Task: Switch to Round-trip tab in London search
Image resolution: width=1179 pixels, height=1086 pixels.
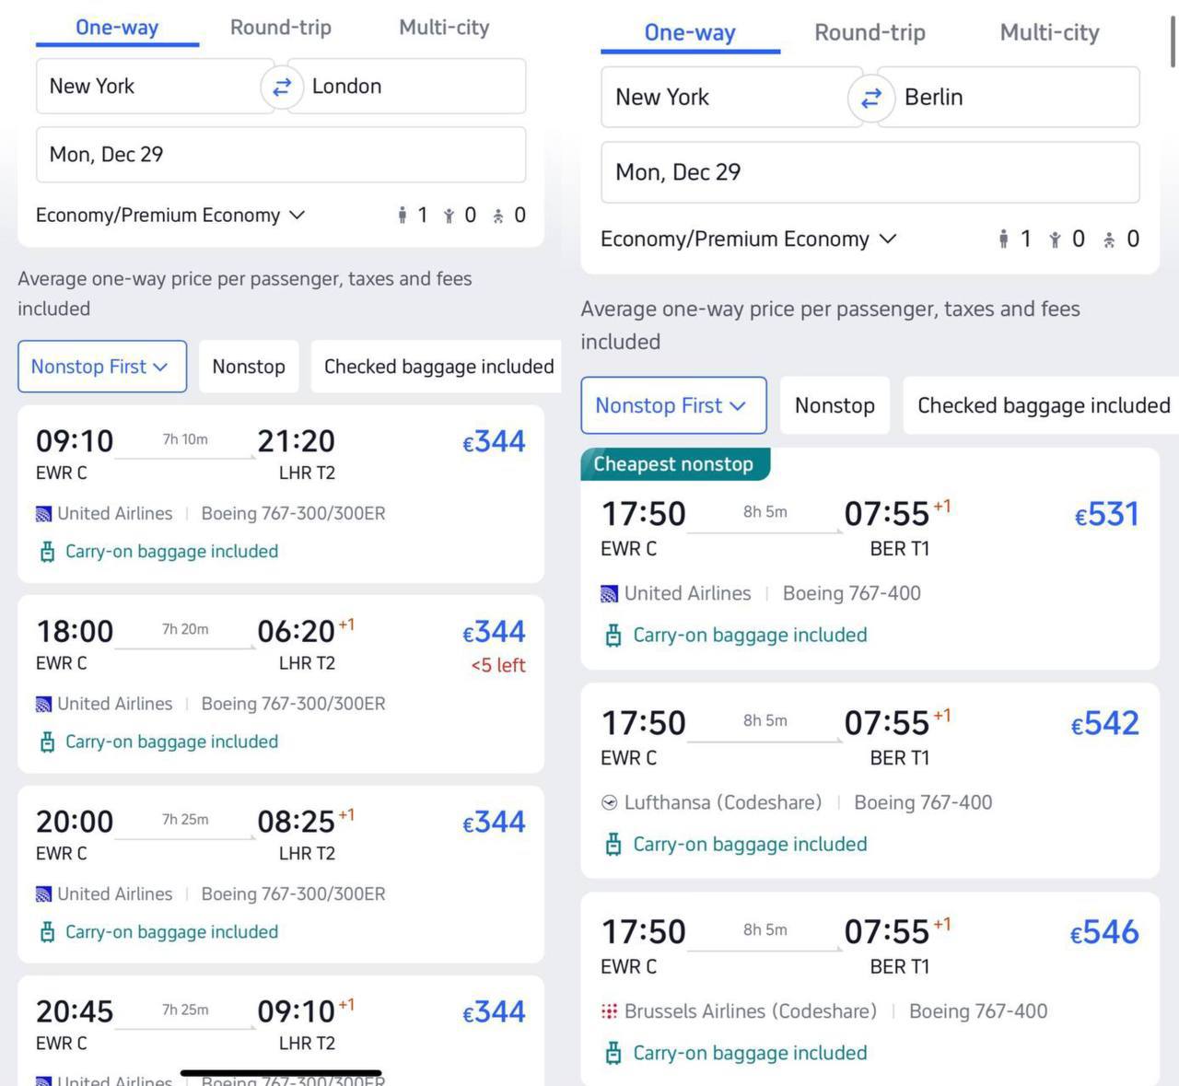Action: 280,28
